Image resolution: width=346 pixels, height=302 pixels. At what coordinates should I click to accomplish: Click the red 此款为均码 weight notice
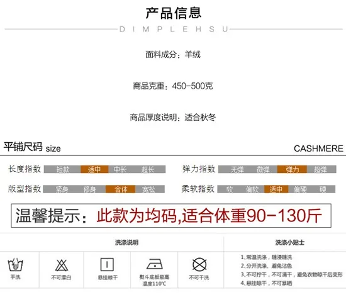click(x=209, y=216)
